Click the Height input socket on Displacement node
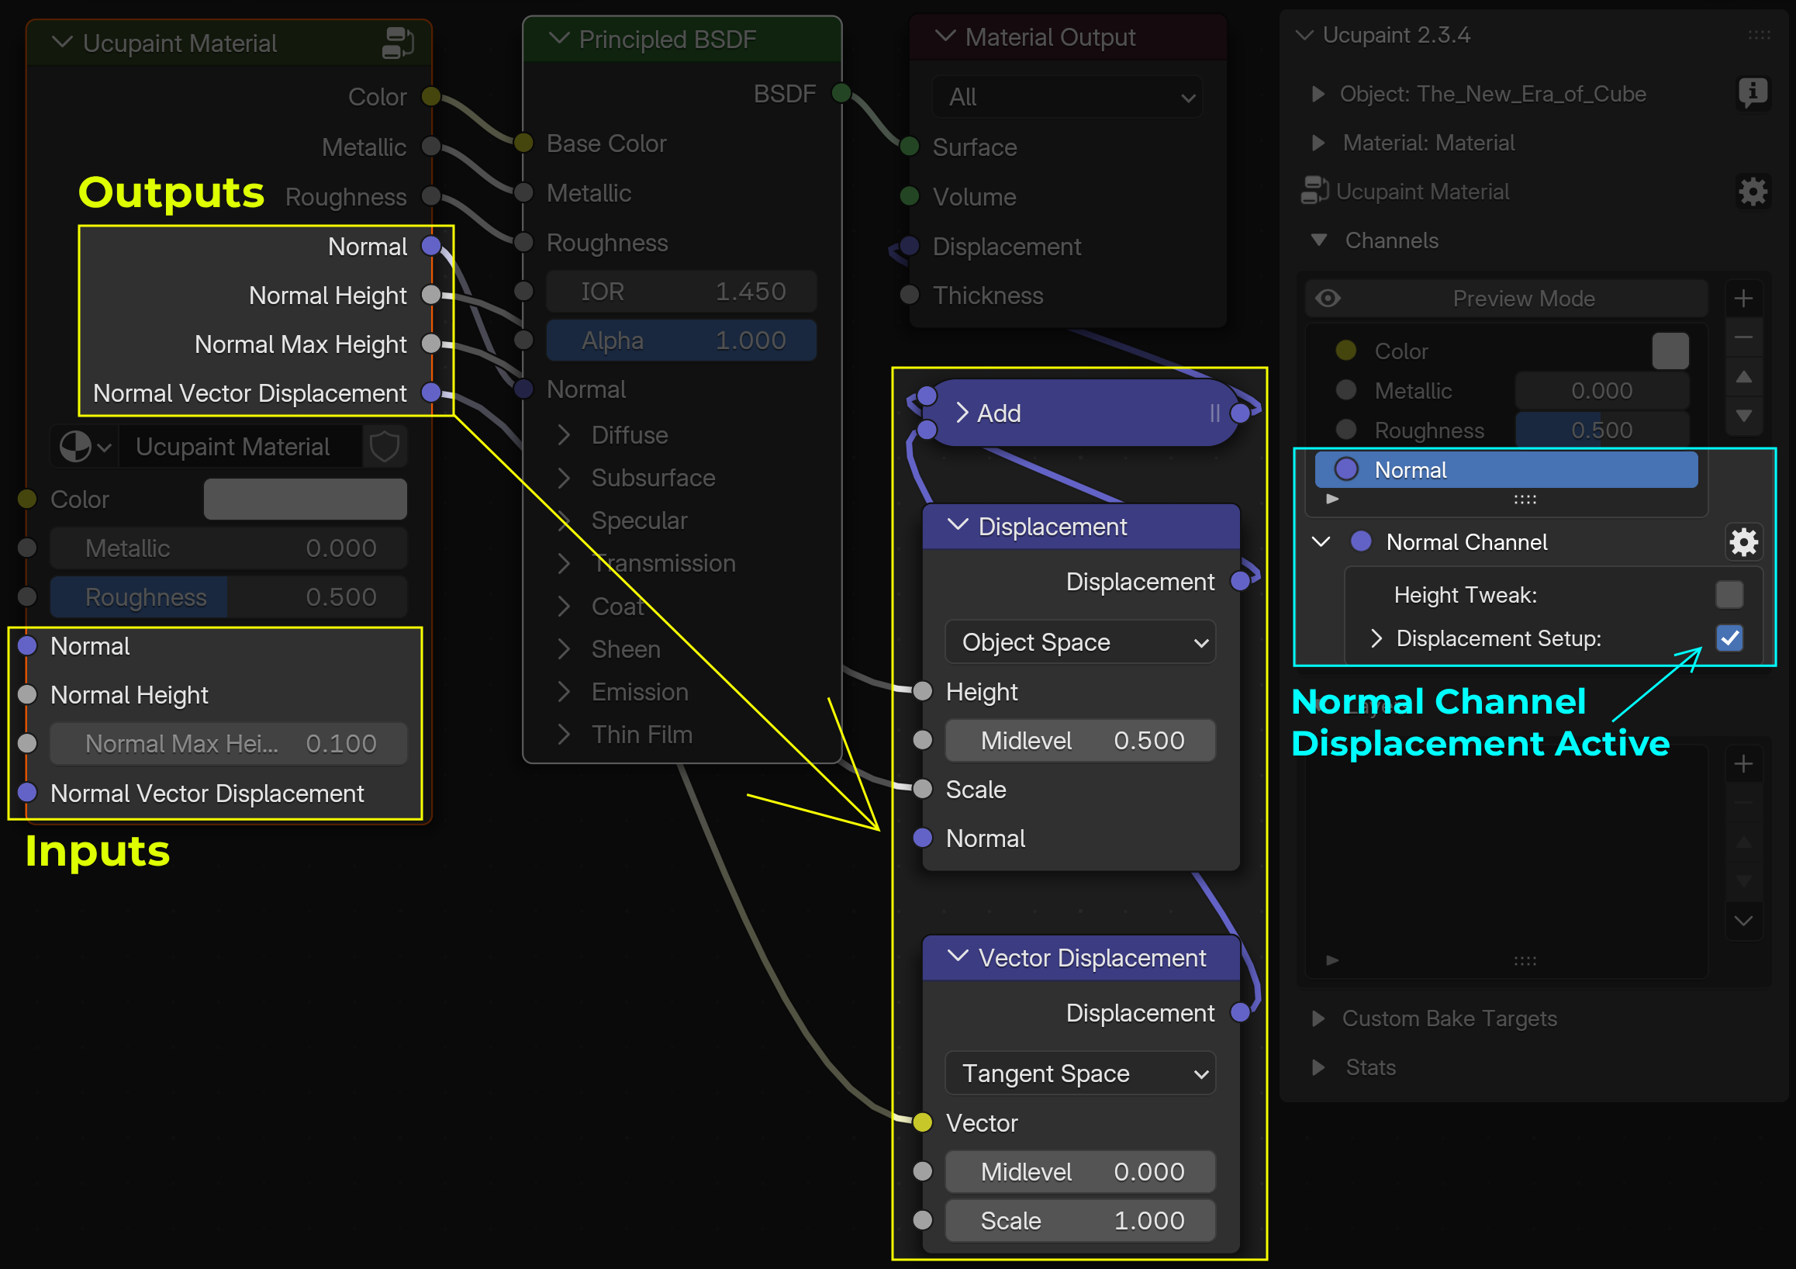The width and height of the screenshot is (1796, 1269). click(923, 692)
